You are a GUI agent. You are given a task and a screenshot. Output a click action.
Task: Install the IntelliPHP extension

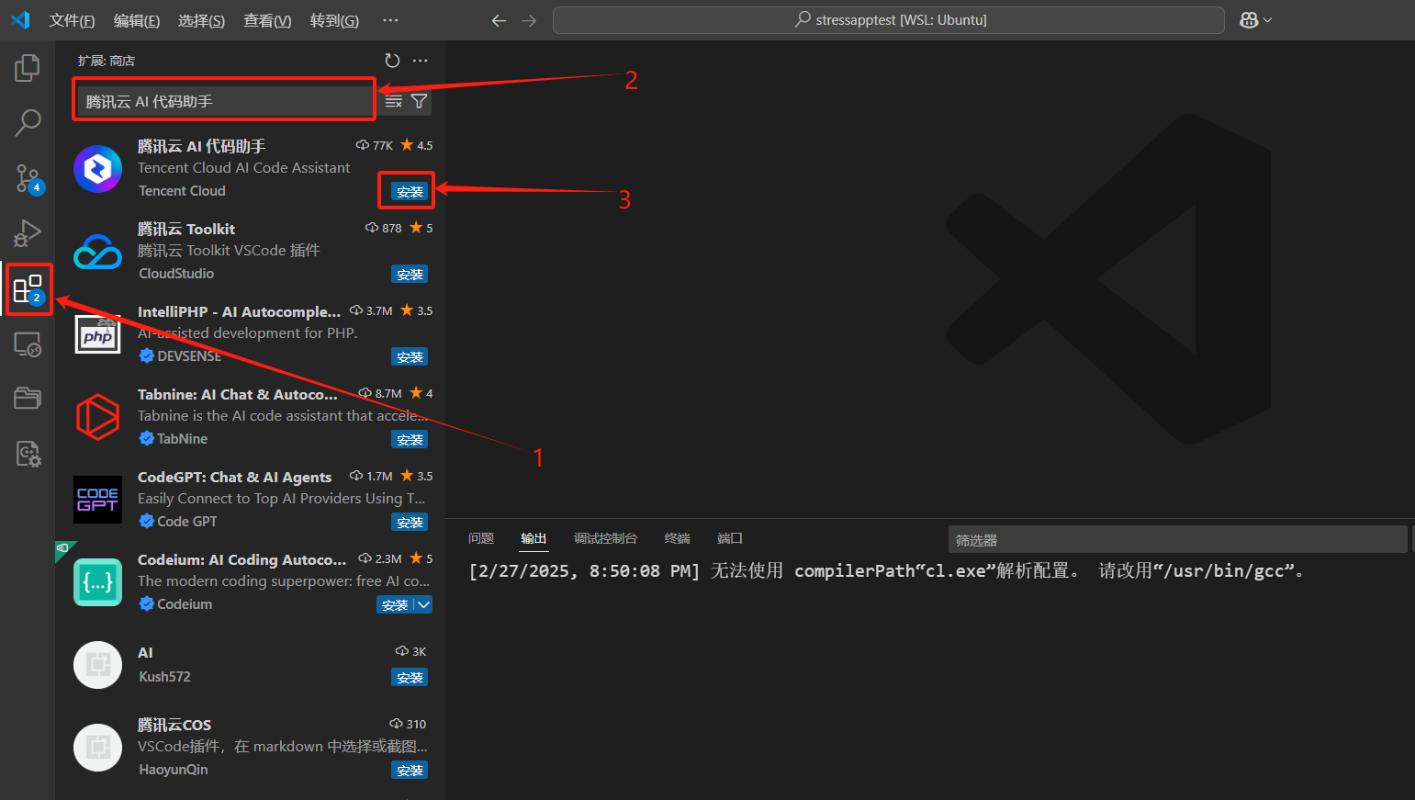pos(410,356)
